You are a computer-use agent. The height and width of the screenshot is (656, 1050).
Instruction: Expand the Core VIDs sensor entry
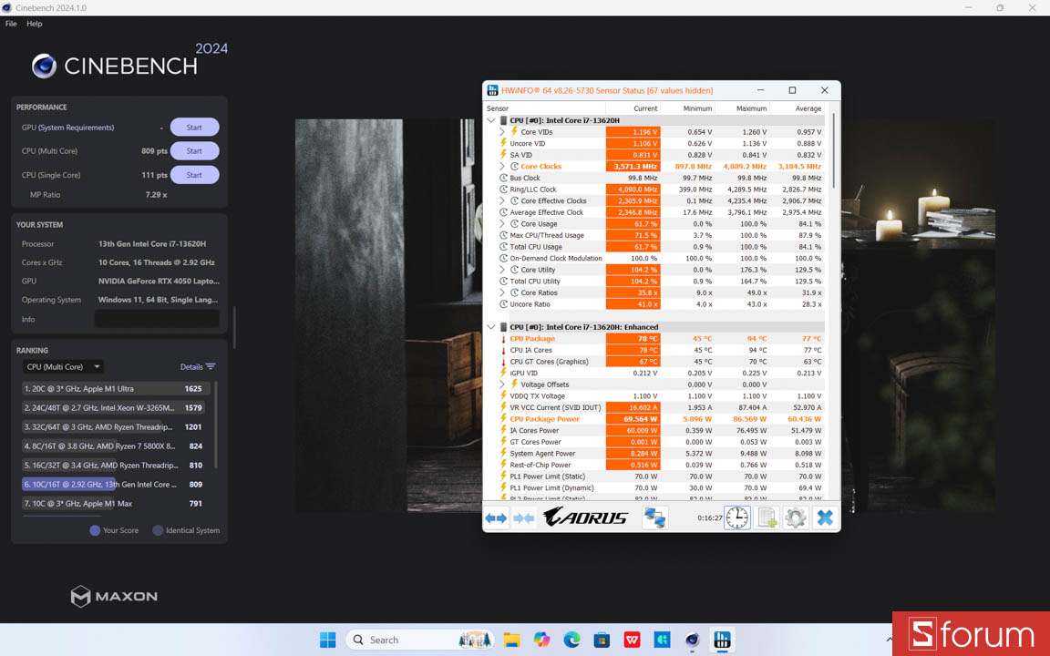click(x=500, y=131)
